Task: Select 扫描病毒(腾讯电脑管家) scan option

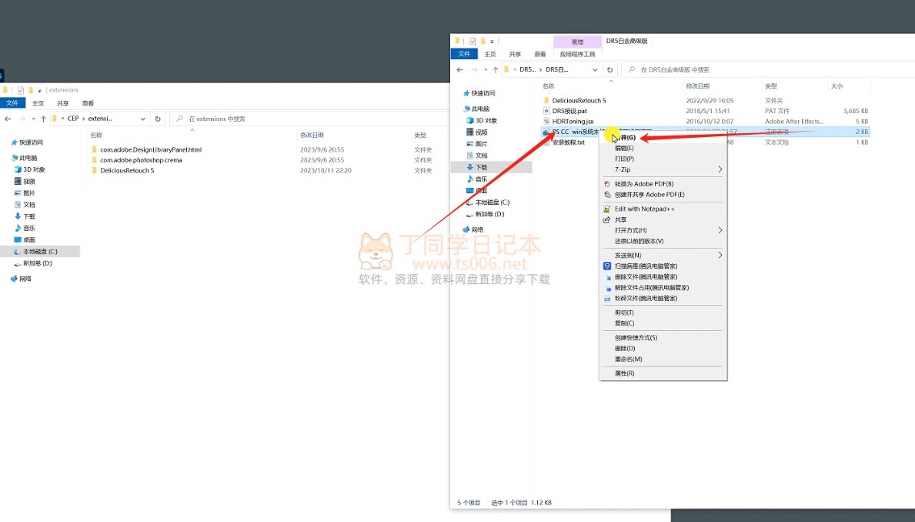Action: (x=646, y=266)
